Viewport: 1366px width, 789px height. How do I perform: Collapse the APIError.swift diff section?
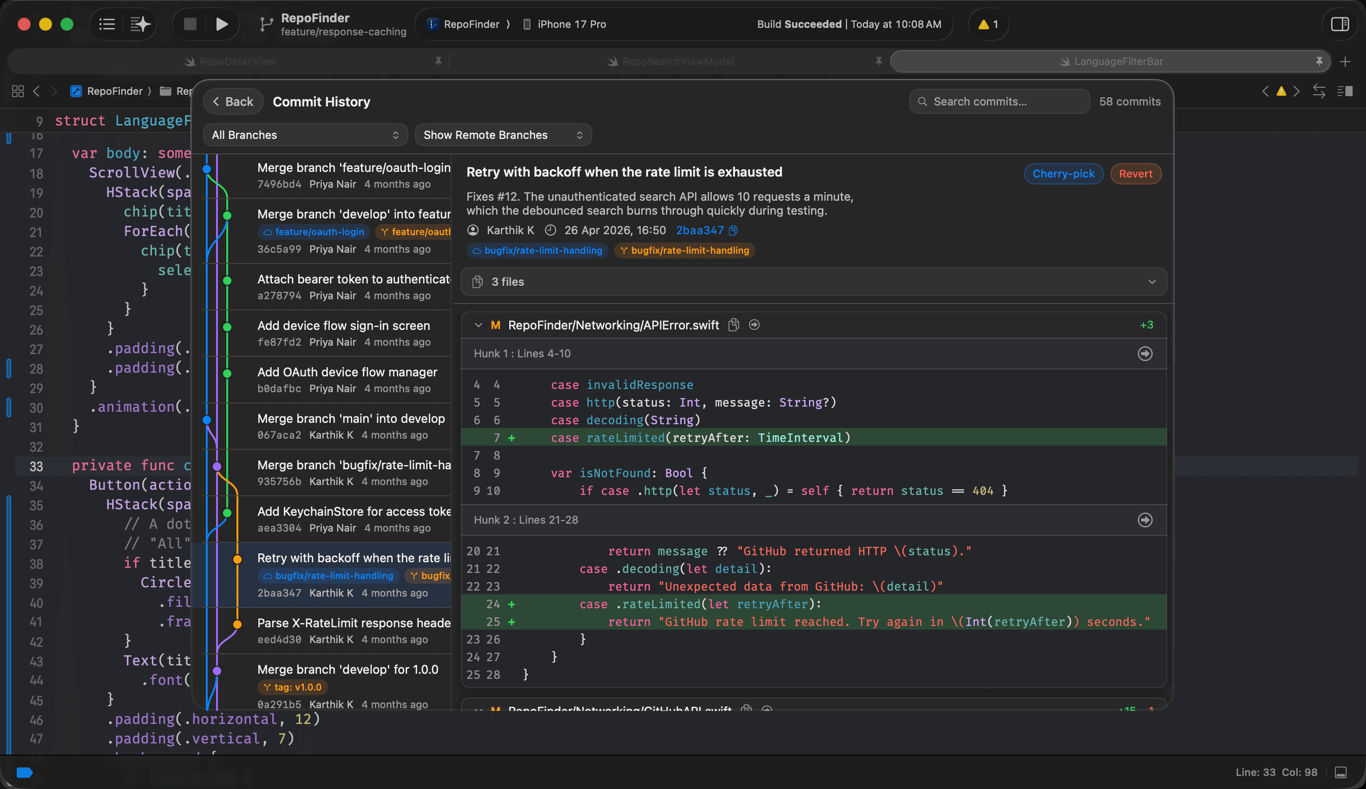coord(478,325)
